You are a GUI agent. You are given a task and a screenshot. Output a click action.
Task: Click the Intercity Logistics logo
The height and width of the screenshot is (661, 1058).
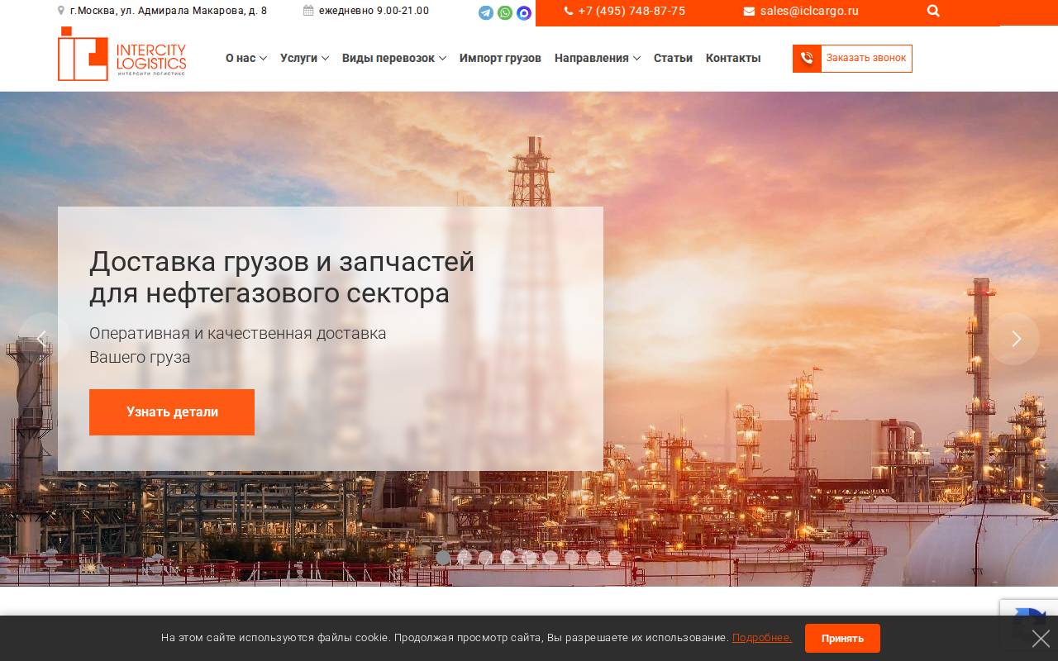[x=122, y=54]
